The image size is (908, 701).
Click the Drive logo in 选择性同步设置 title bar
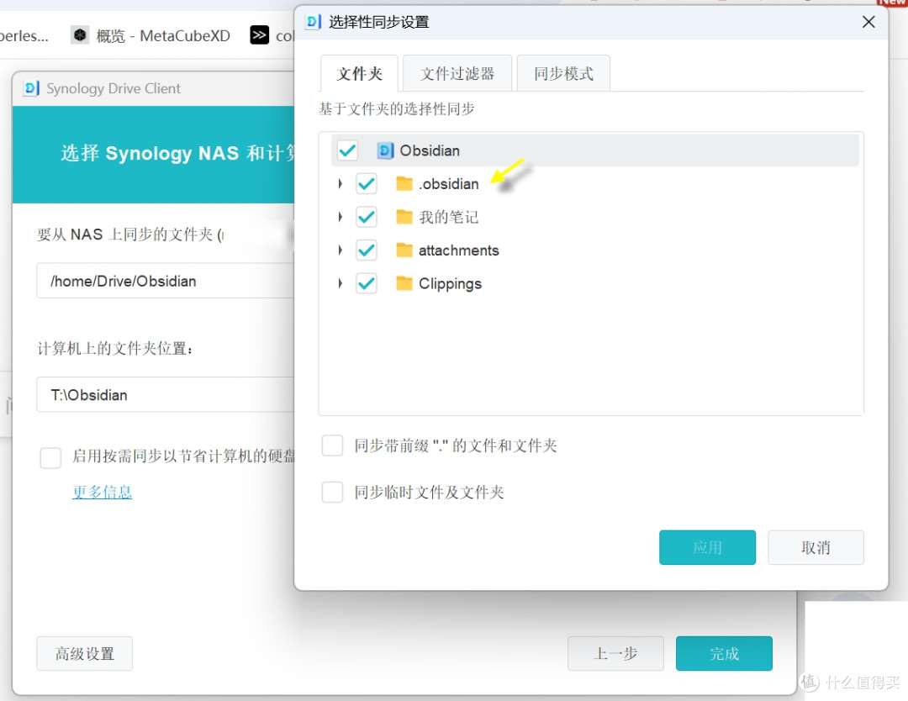[x=314, y=22]
